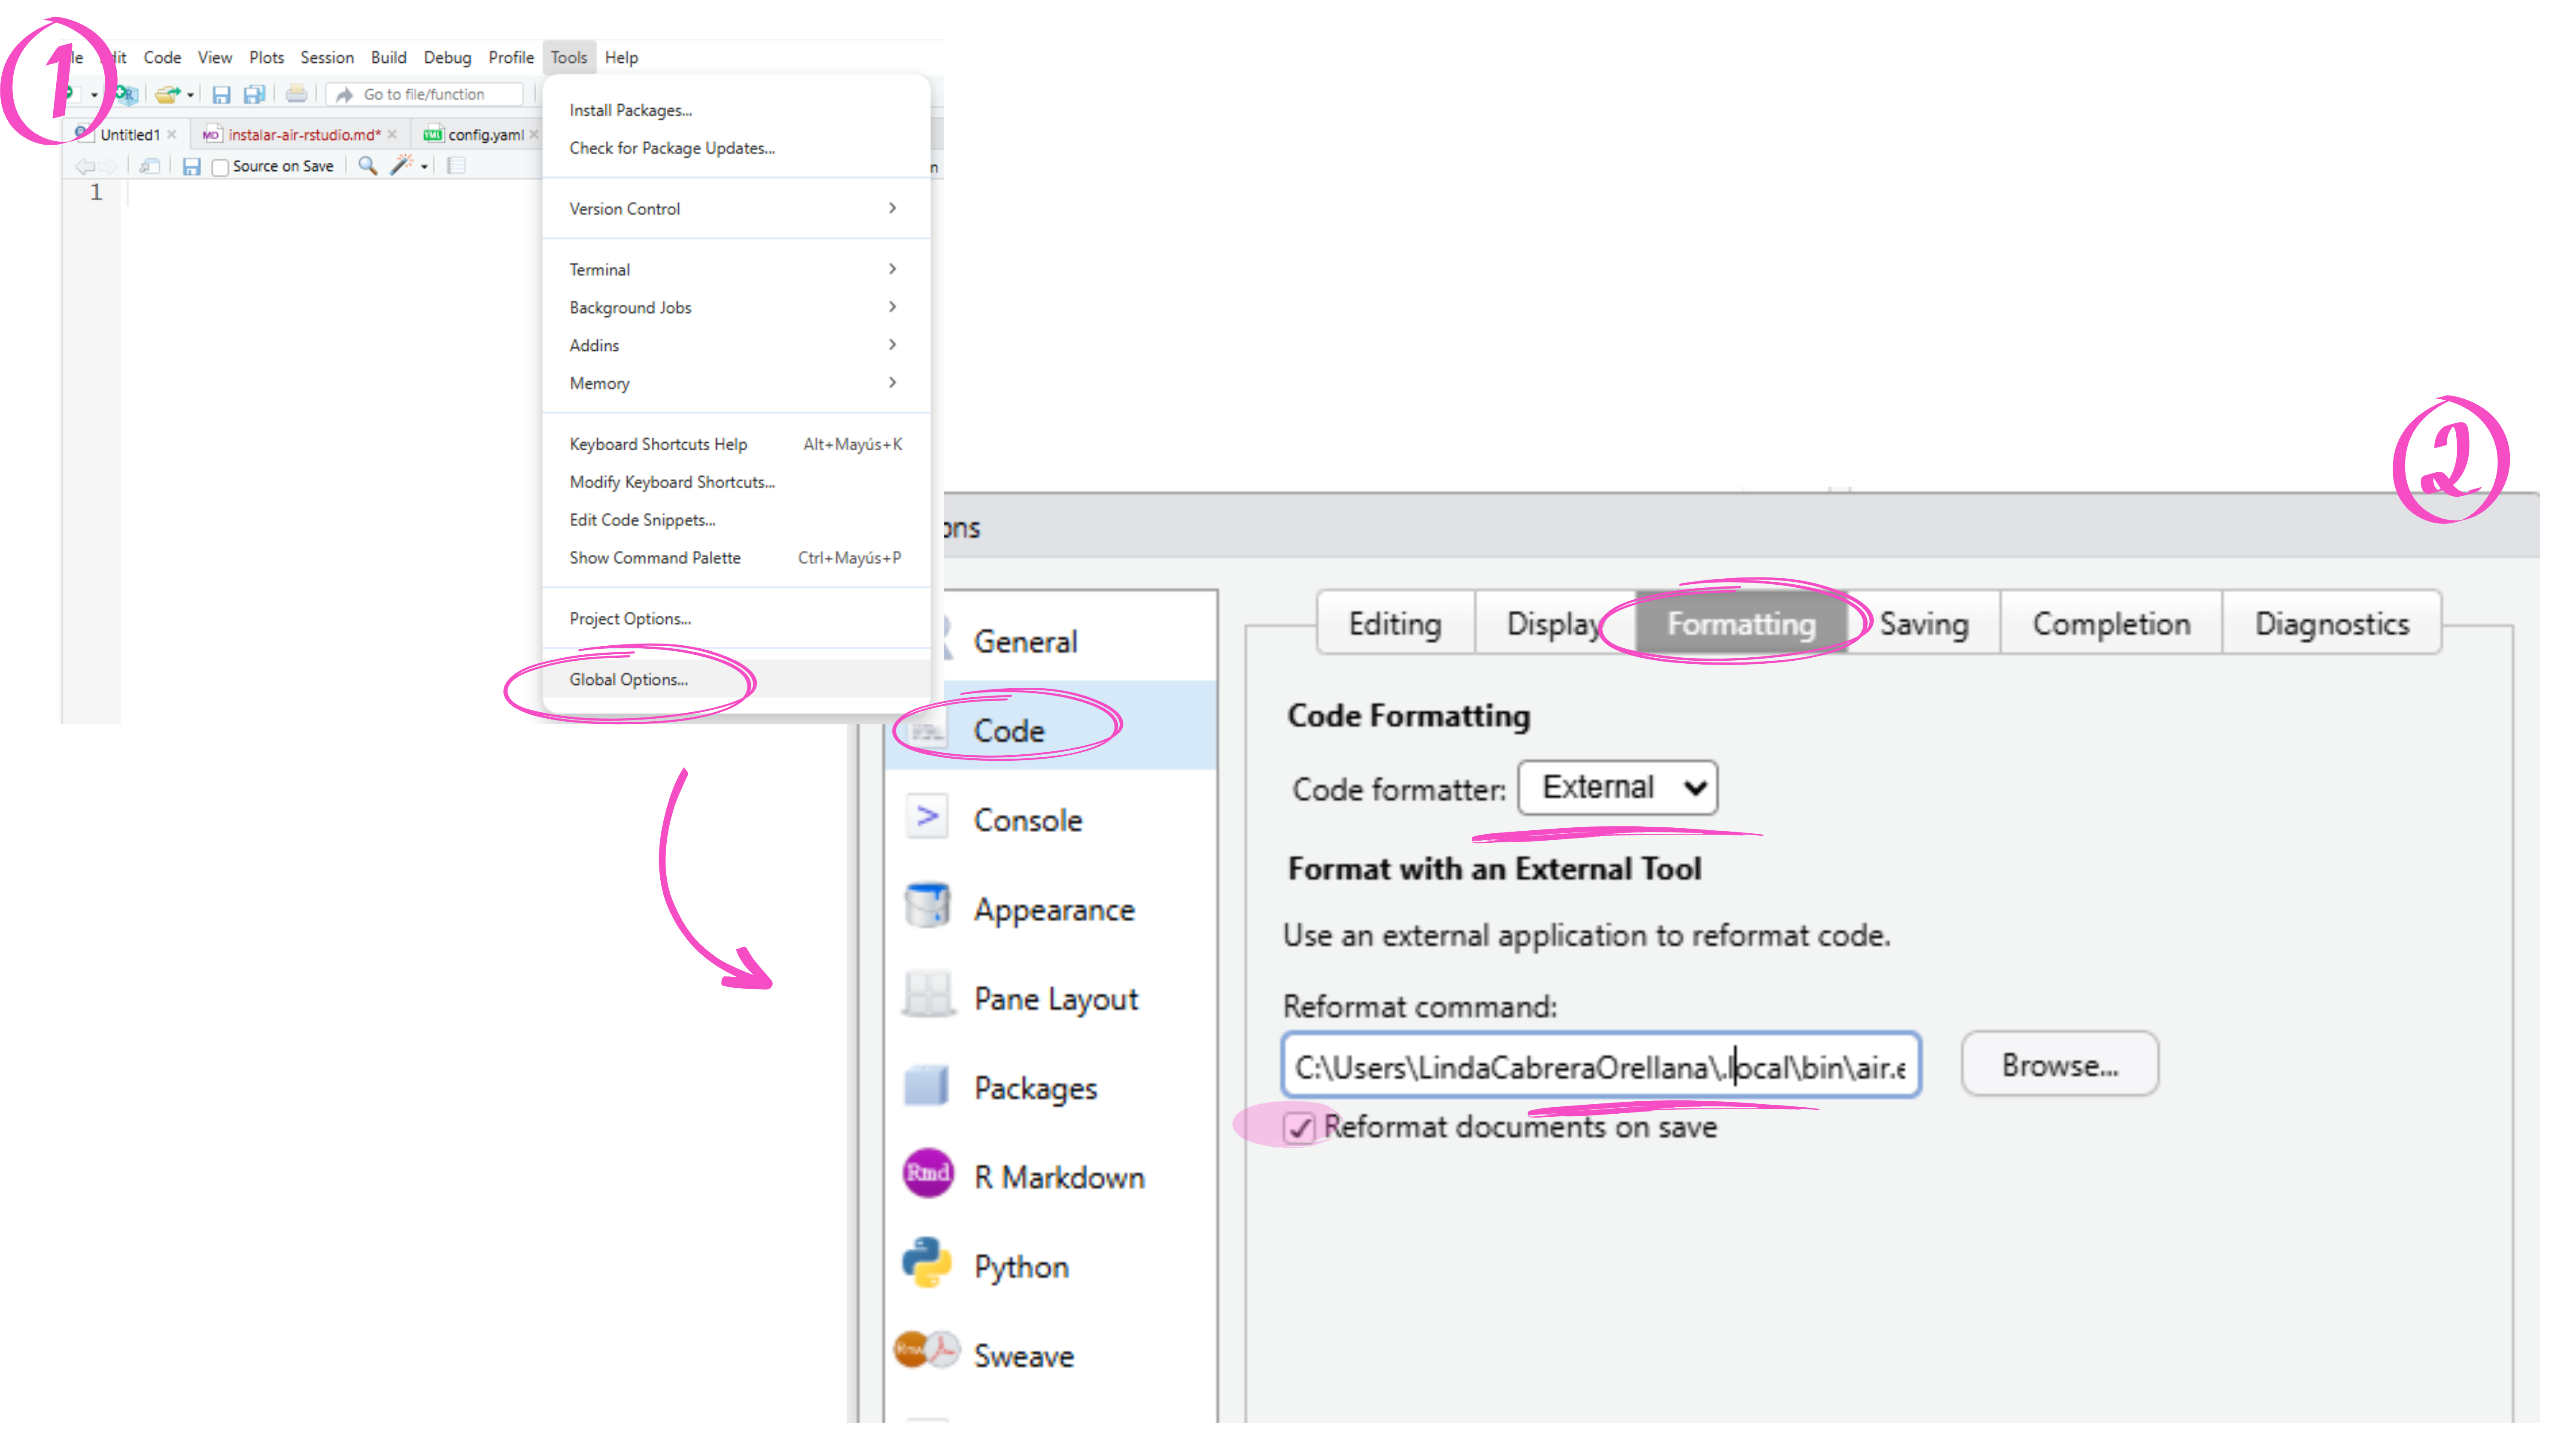Switch to the Completion tab
The width and height of the screenshot is (2576, 1449).
click(x=2111, y=623)
